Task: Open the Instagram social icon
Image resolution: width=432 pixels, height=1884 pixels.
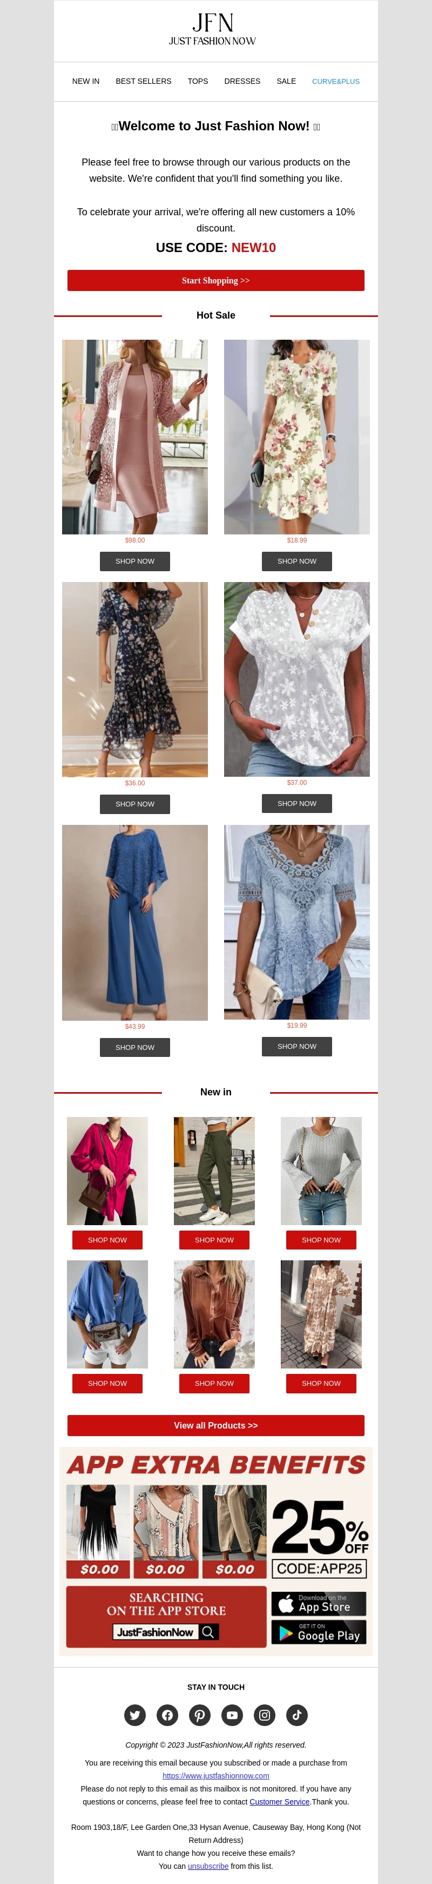Action: (x=265, y=1715)
